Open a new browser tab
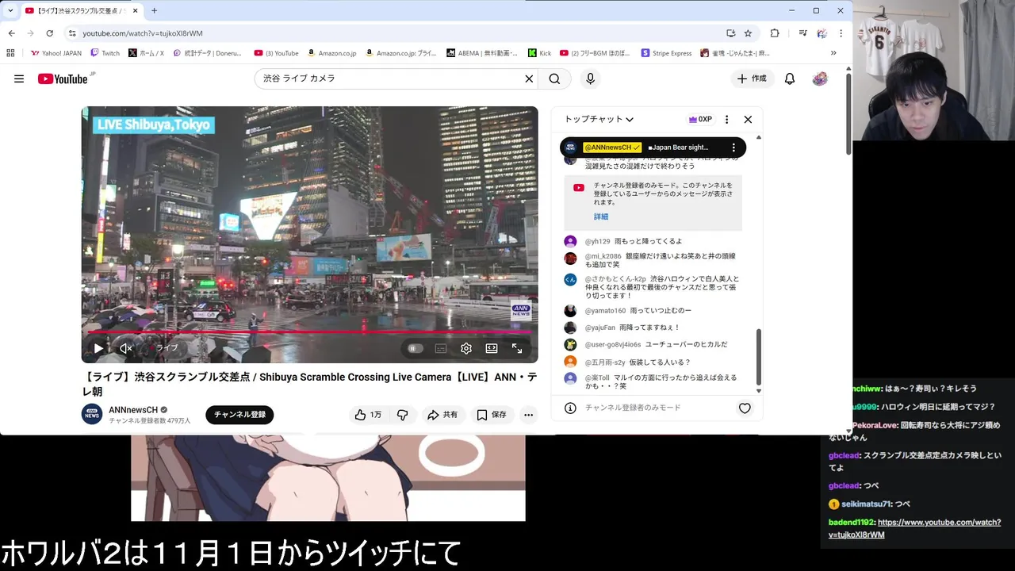Screen dimensions: 1015x571 154,10
